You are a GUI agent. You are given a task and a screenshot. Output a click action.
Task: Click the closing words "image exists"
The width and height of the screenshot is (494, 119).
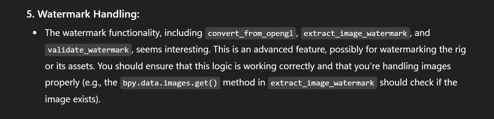tap(71, 99)
